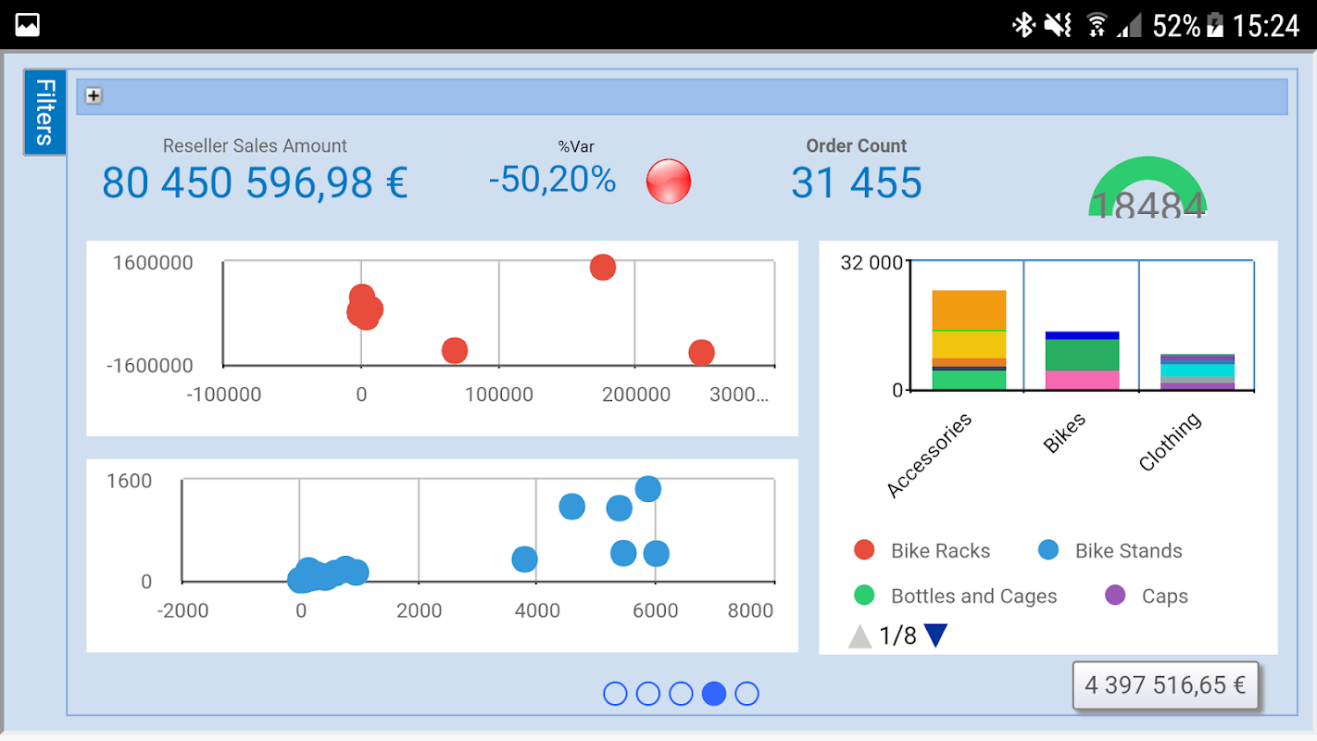Select the first page indicator dot

coord(615,694)
